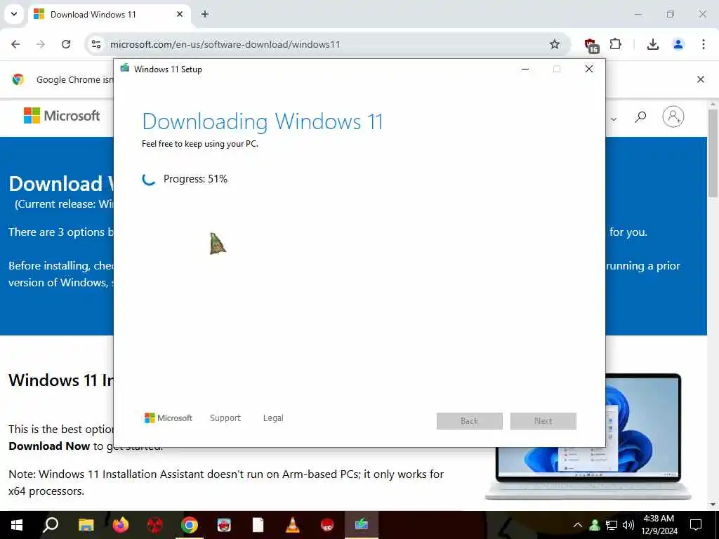Launch Firefox from the taskbar
The width and height of the screenshot is (719, 539).
pos(121,525)
